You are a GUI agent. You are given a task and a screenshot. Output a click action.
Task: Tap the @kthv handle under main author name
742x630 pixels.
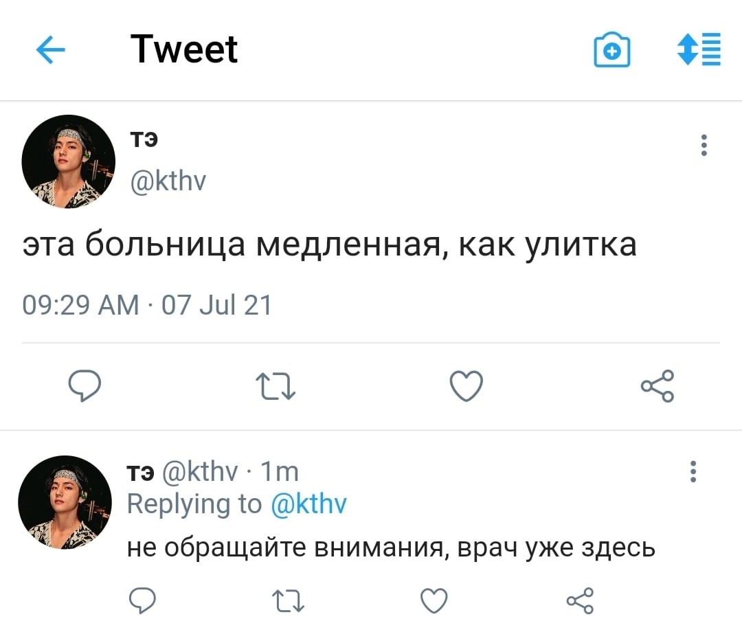167,181
